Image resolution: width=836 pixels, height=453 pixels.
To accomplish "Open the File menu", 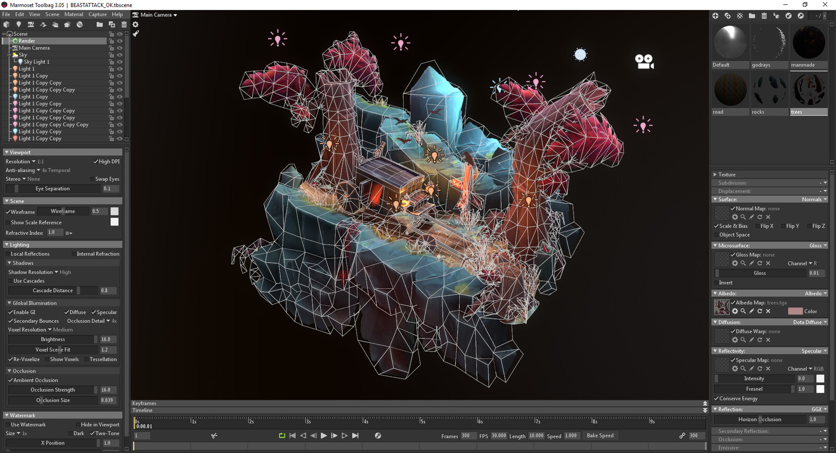I will click(6, 15).
